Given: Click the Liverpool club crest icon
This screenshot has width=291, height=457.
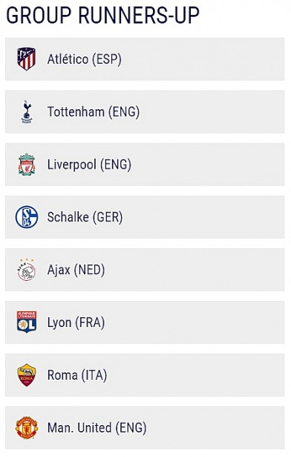Looking at the screenshot, I should (x=27, y=164).
